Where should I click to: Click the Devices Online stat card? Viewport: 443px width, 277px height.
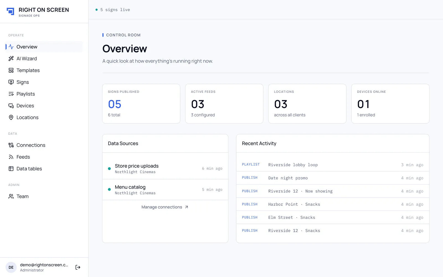click(x=390, y=104)
